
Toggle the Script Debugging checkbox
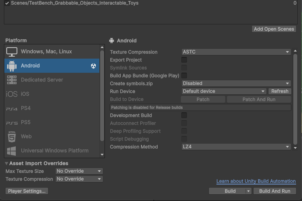tap(184, 139)
